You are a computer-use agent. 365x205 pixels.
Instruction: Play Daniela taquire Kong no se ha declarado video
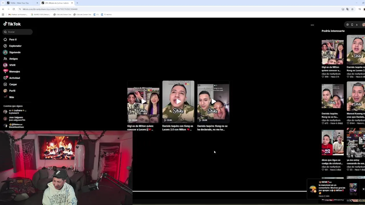[x=213, y=102]
